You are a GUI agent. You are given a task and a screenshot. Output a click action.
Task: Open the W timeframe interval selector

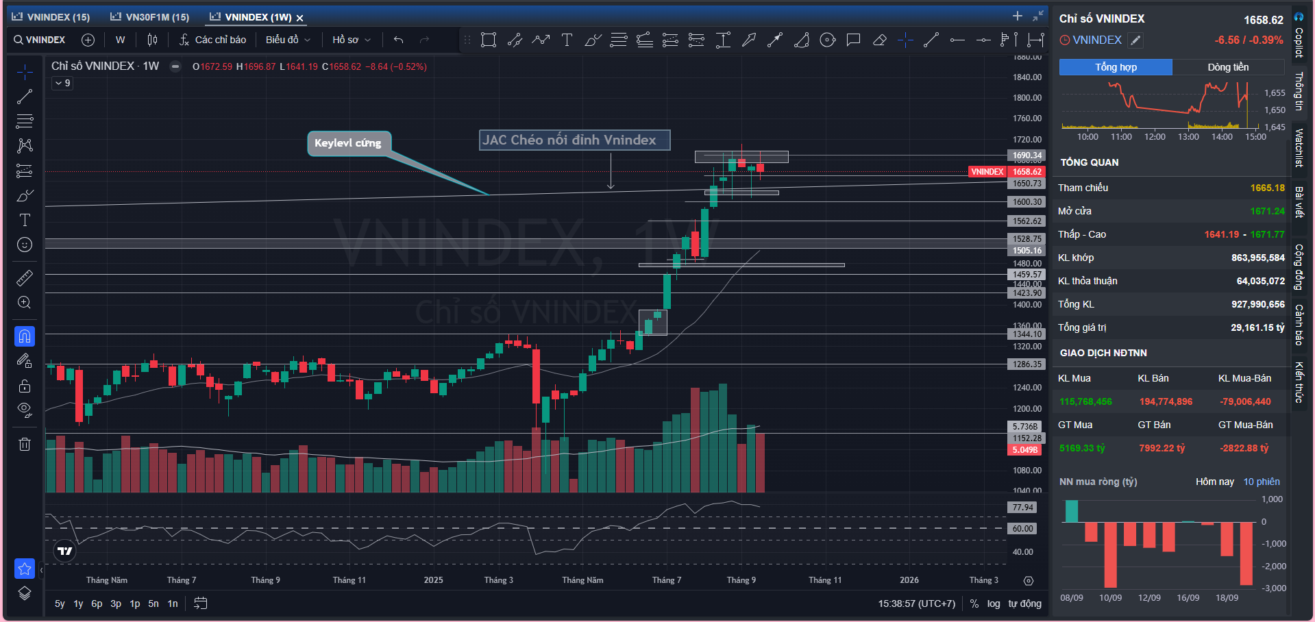[x=121, y=40]
